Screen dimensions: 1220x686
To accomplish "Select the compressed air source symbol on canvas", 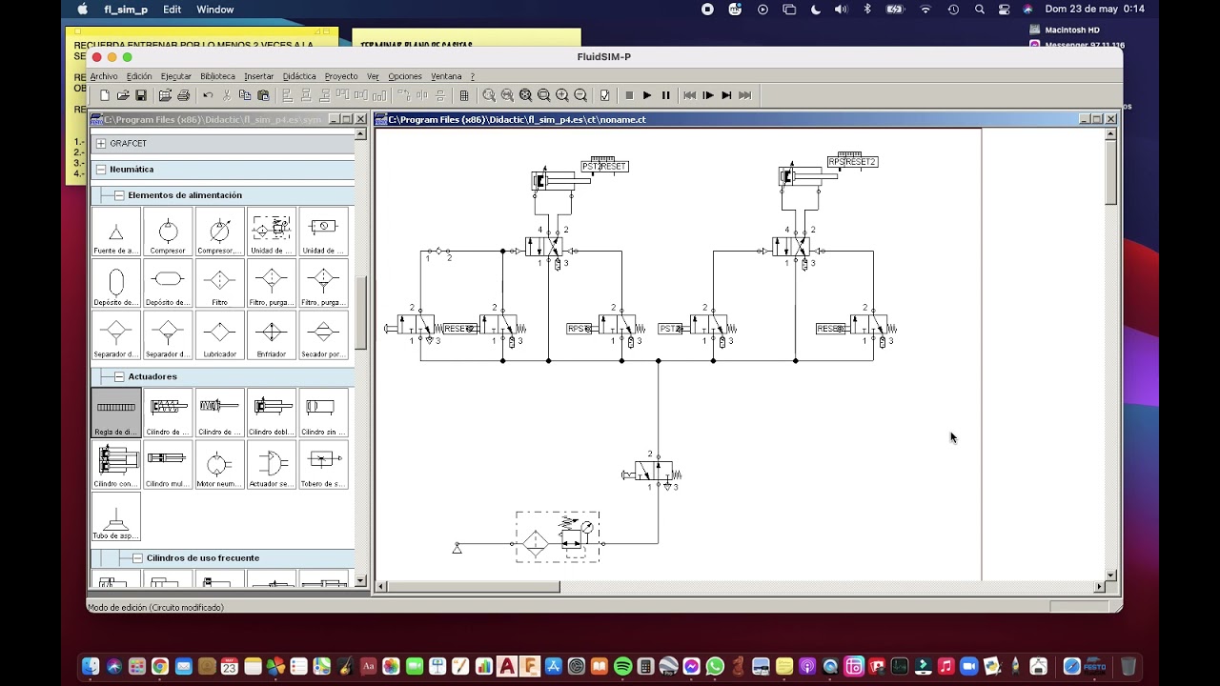I will [x=457, y=548].
